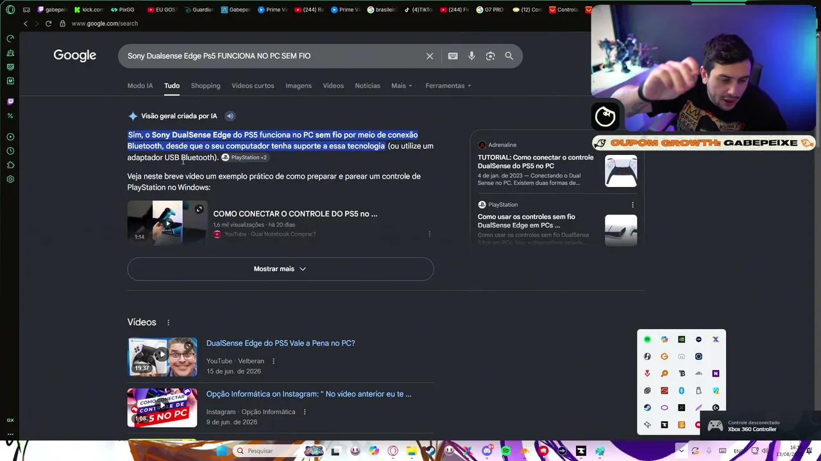The height and width of the screenshot is (461, 821).
Task: Open the Bluetooth tray icon
Action: tap(681, 391)
